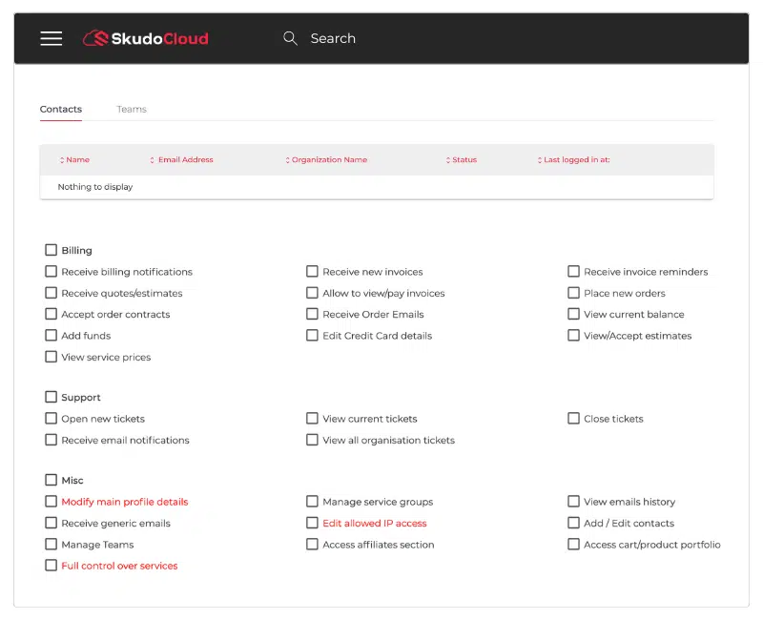Switch to the Teams tab

click(x=132, y=109)
